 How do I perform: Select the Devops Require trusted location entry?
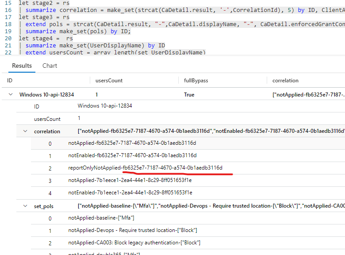coord(132,231)
